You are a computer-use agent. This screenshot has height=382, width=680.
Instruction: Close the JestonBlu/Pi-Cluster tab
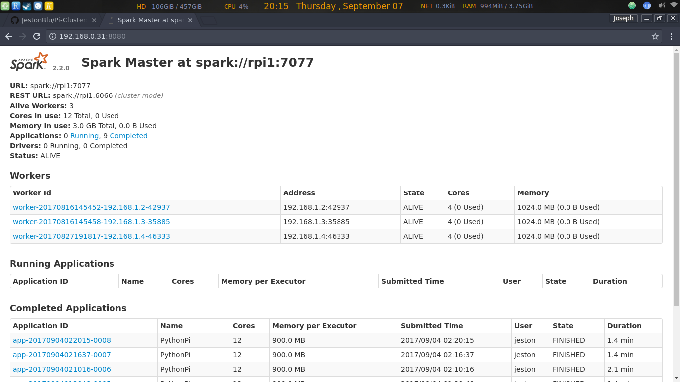(x=94, y=20)
